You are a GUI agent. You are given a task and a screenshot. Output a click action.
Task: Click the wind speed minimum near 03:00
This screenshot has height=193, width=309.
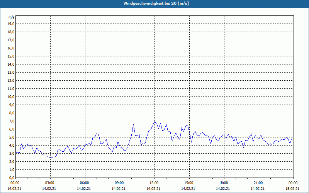coord(49,158)
